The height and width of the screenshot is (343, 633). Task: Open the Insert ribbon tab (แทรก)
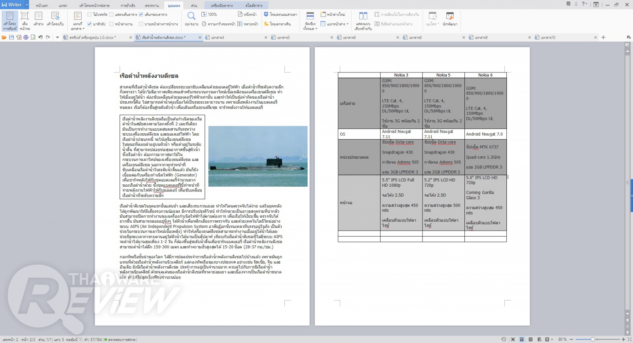63,6
